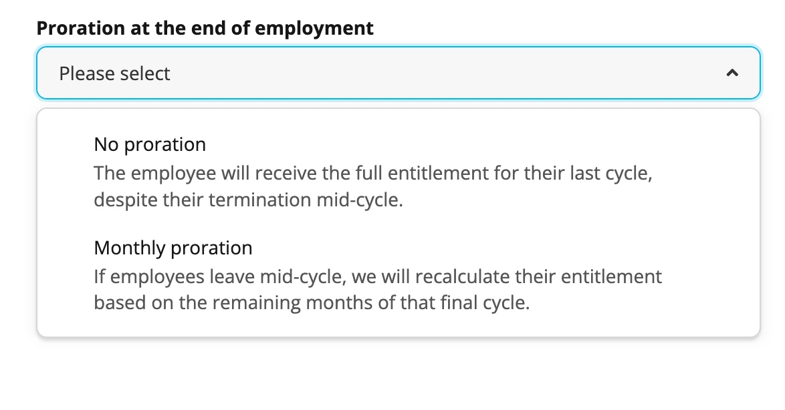Click the line "based on the remaining months"

coord(312,302)
